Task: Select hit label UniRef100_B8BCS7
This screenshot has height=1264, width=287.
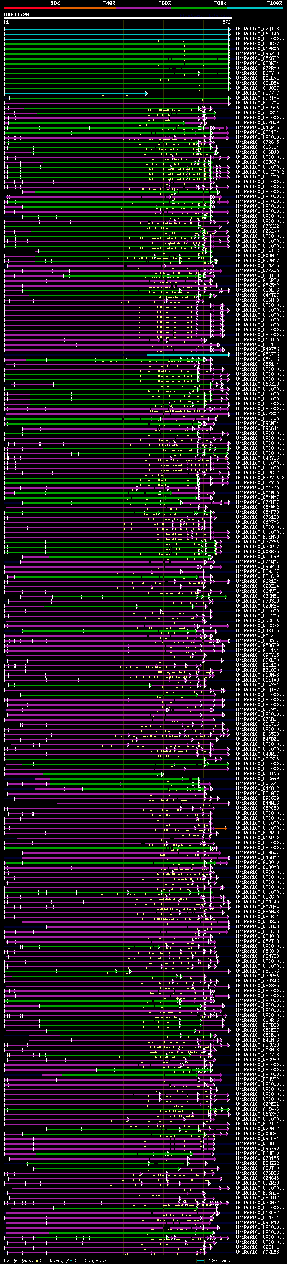Action: click(257, 43)
